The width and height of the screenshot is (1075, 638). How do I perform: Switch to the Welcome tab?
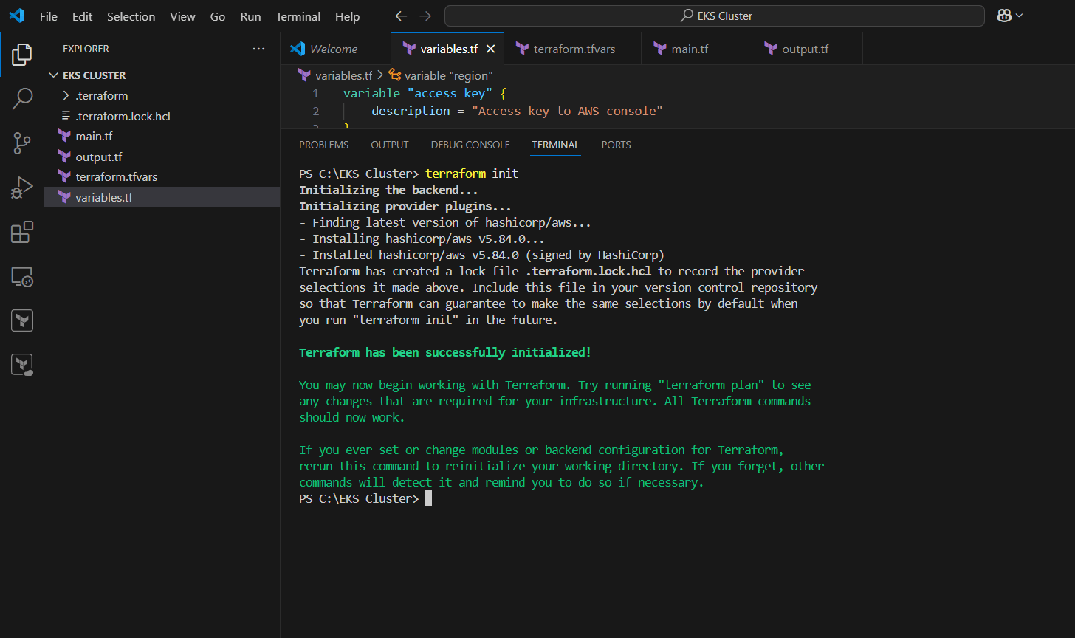tap(336, 49)
